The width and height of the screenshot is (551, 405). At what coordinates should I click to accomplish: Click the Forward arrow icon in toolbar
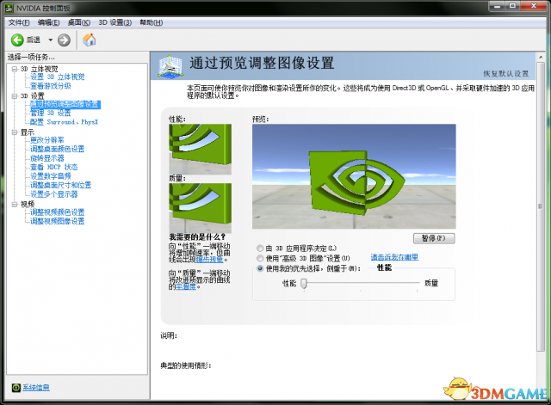point(64,40)
